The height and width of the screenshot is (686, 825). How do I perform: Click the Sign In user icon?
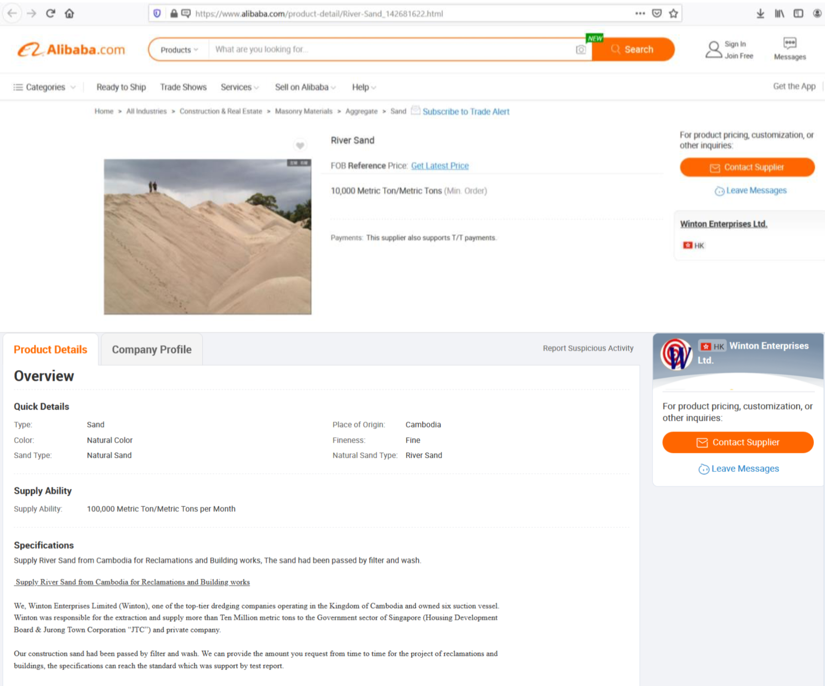tap(713, 49)
